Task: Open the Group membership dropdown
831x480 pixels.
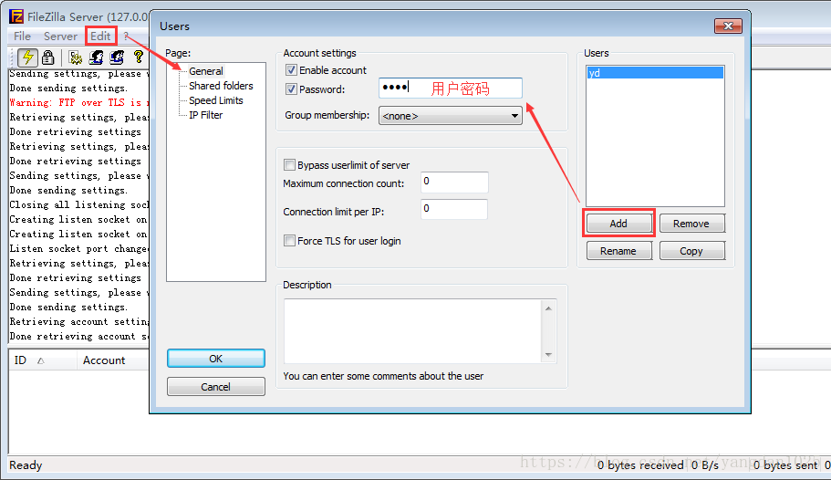Action: click(451, 116)
